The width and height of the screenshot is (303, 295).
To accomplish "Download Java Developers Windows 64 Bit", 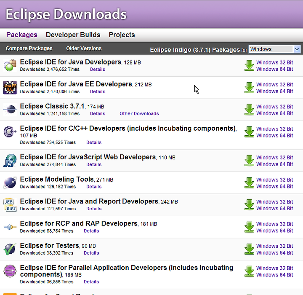I will coord(274,69).
